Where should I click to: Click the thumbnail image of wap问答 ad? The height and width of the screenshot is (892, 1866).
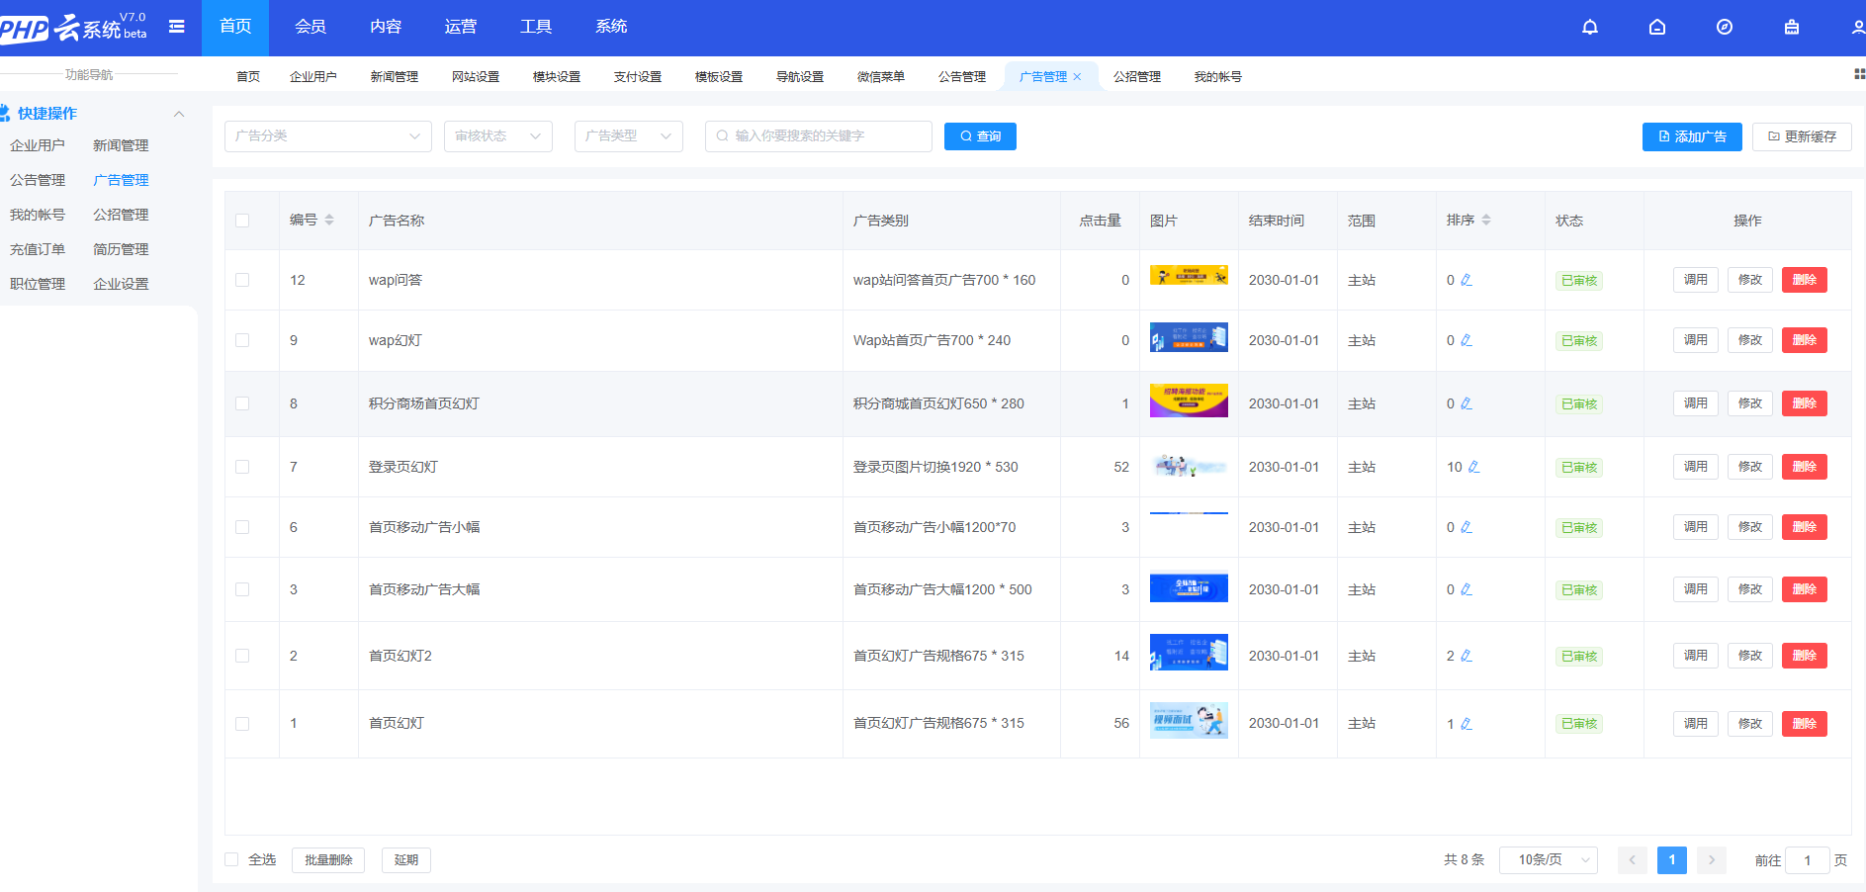click(1189, 276)
